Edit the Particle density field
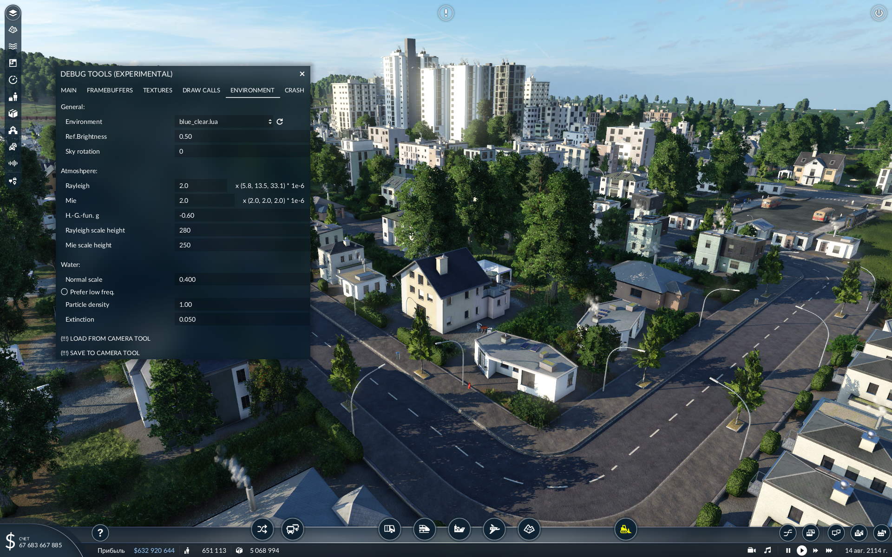The width and height of the screenshot is (892, 557). (x=242, y=304)
